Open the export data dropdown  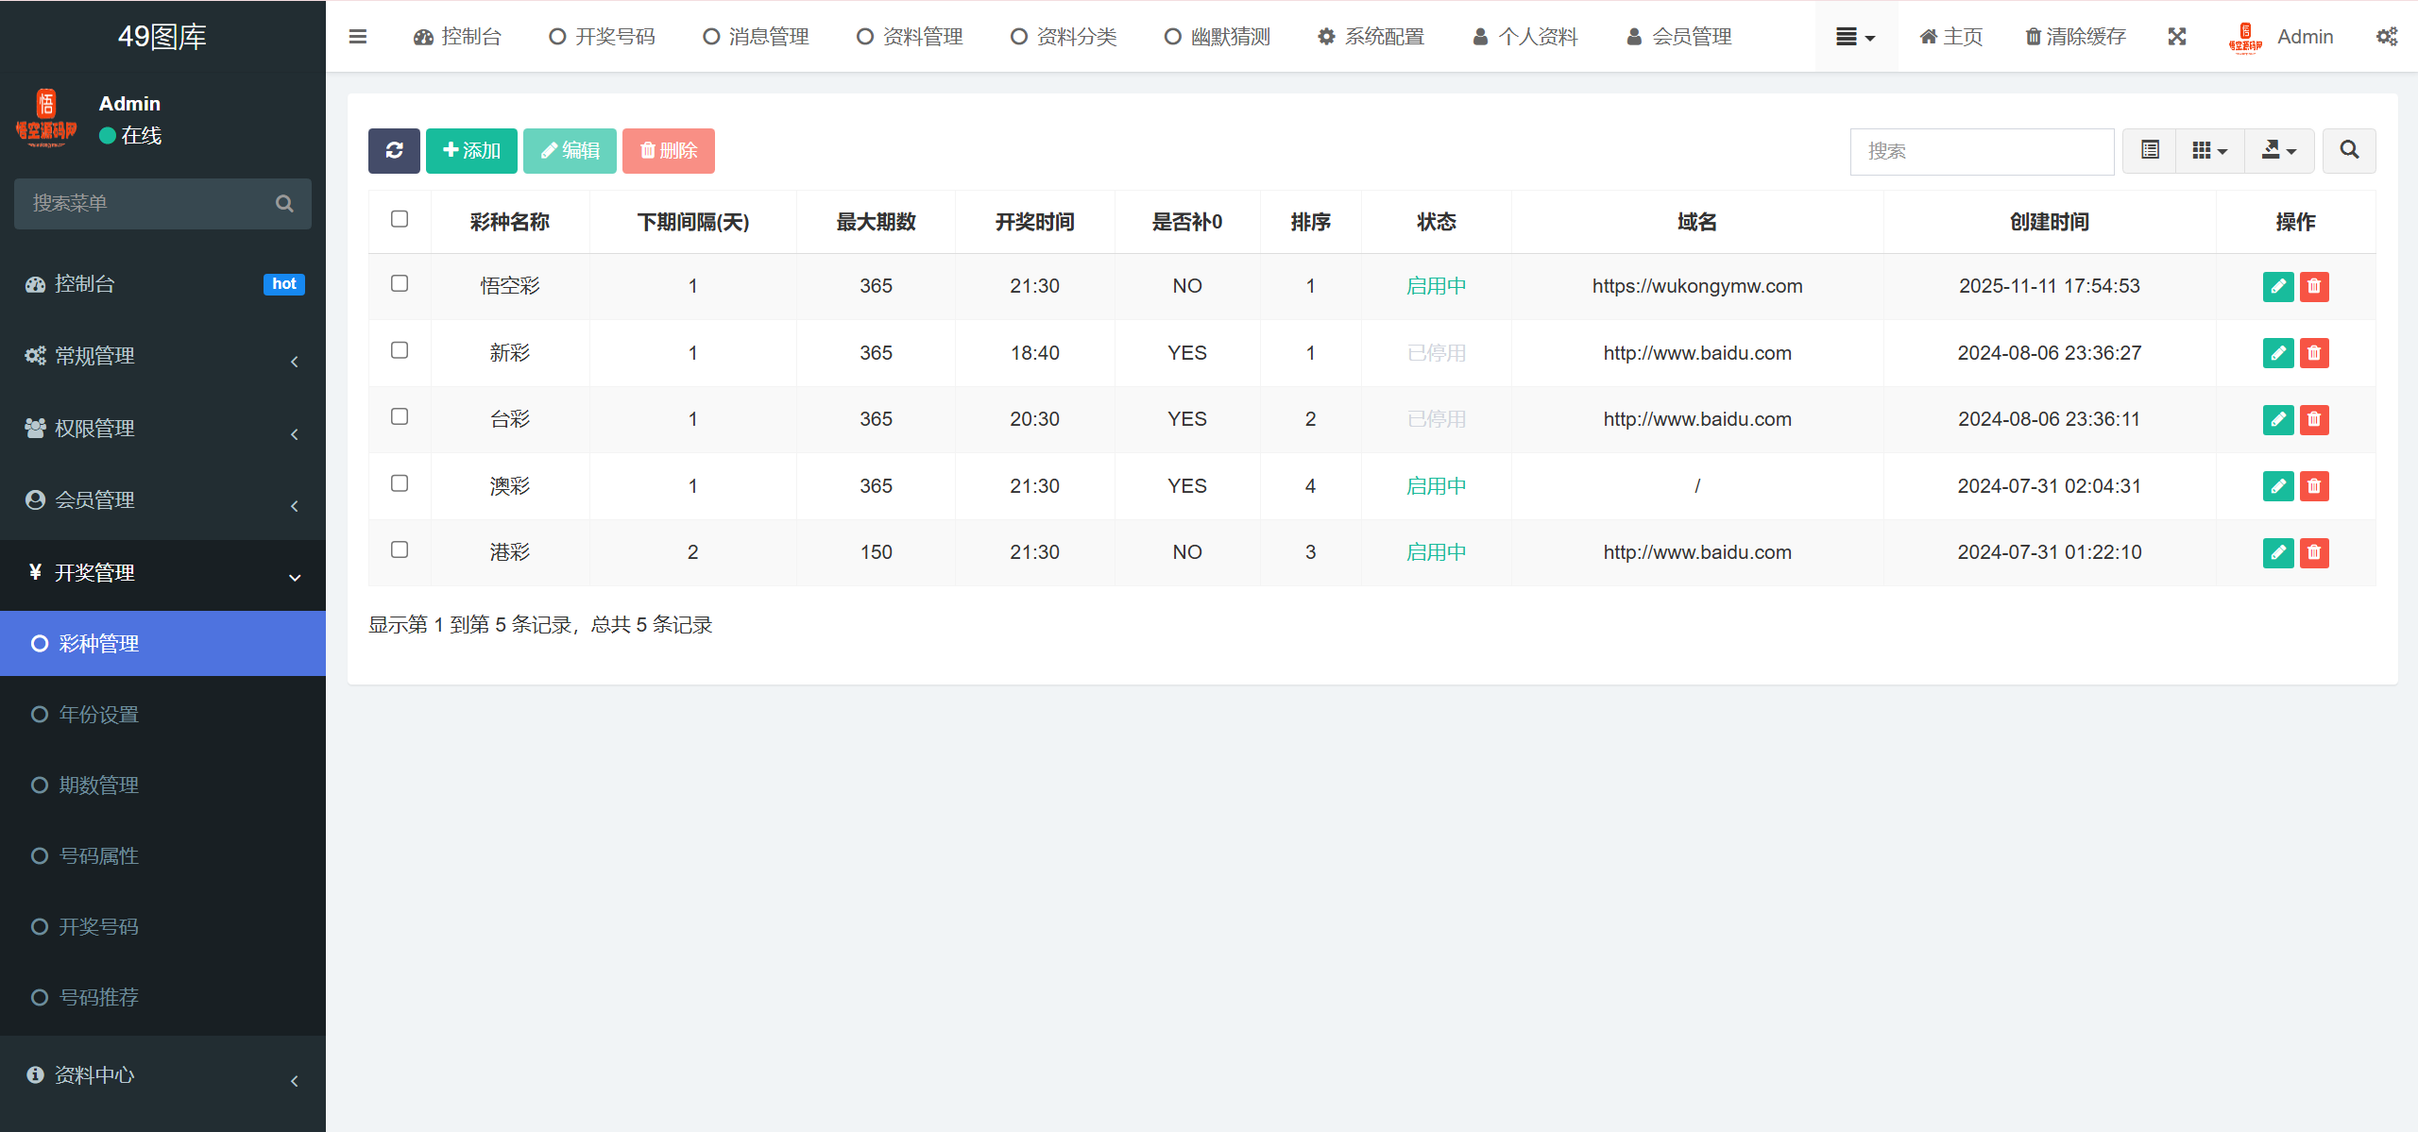point(2278,151)
